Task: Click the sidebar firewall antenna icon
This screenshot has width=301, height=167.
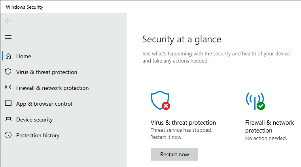Action: 8,88
